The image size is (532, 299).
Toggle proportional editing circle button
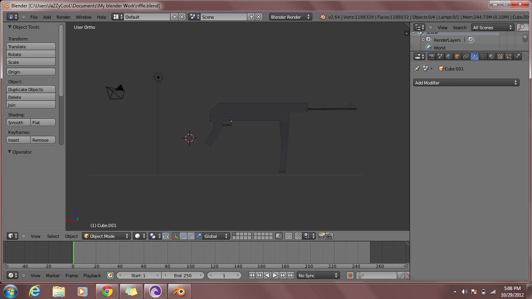point(289,236)
